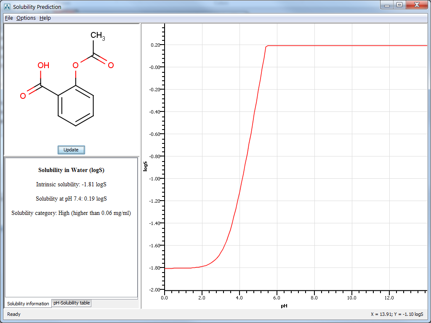
Task: Click the CH3 methyl group in the structure
Action: 97,36
